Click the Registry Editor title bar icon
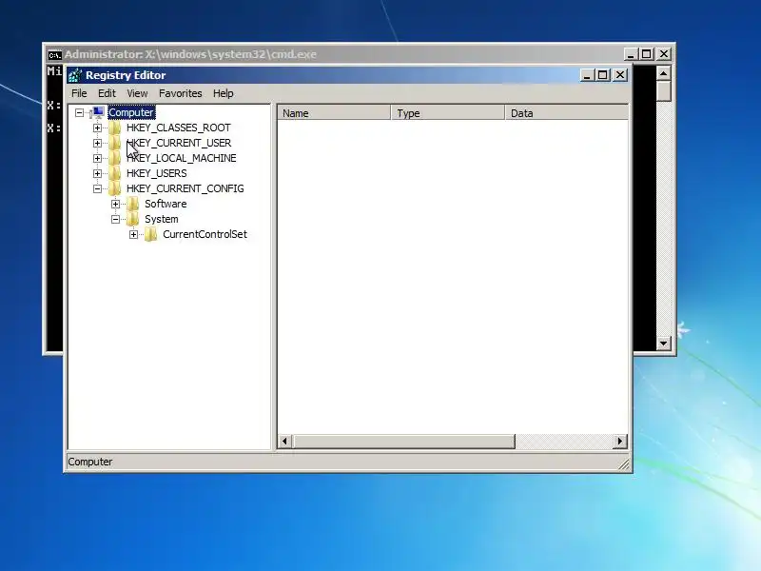Image resolution: width=761 pixels, height=571 pixels. pos(75,75)
